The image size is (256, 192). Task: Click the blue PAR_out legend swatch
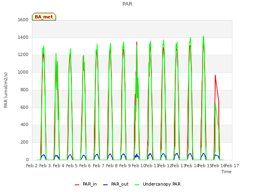tap(106, 185)
